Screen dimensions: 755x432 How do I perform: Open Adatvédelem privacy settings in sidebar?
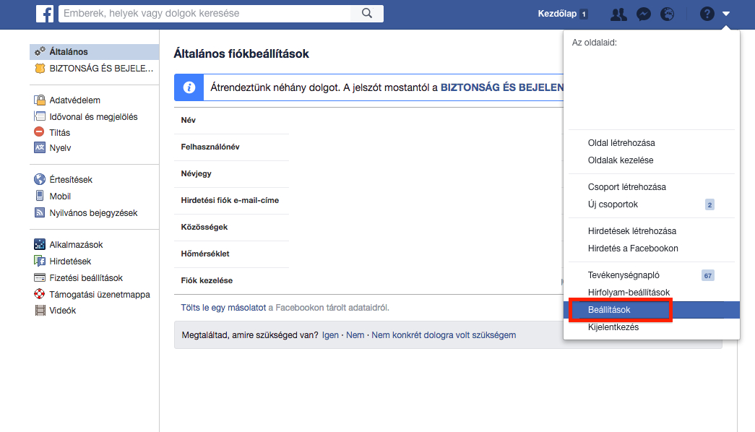[74, 100]
